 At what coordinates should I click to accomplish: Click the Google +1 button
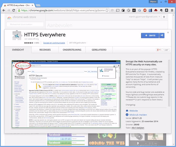pyautogui.click(x=159, y=50)
